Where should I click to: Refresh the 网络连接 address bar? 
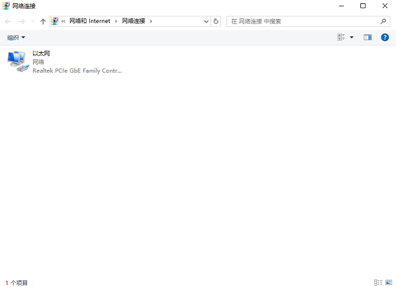[216, 21]
